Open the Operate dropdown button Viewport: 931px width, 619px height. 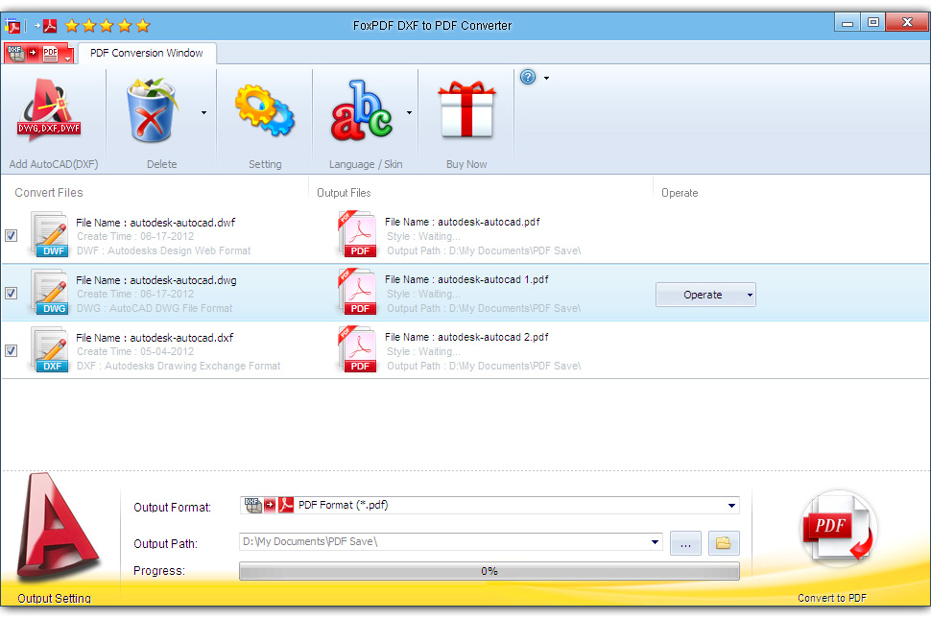tap(705, 295)
